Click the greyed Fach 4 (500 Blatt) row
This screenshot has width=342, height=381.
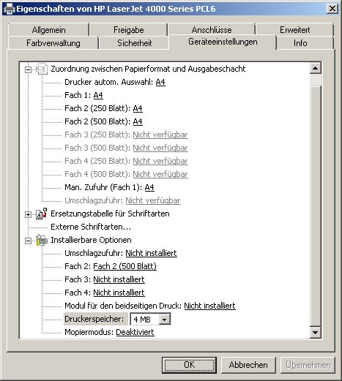[126, 174]
